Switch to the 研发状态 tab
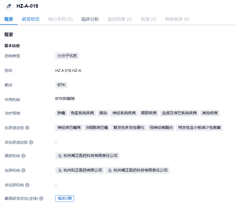The image size is (236, 207). point(31,19)
